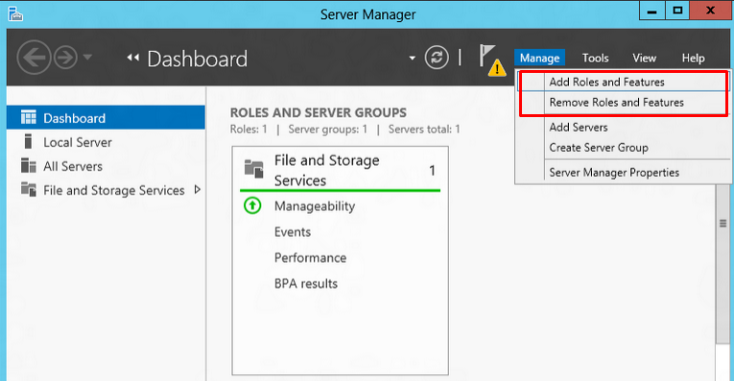
Task: Open notifications flag with warning
Action: 492,60
